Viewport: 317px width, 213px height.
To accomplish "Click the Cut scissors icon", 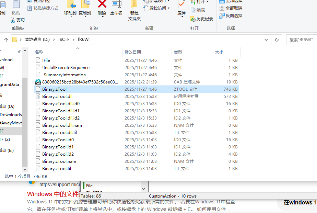I will (x=13, y=20).
